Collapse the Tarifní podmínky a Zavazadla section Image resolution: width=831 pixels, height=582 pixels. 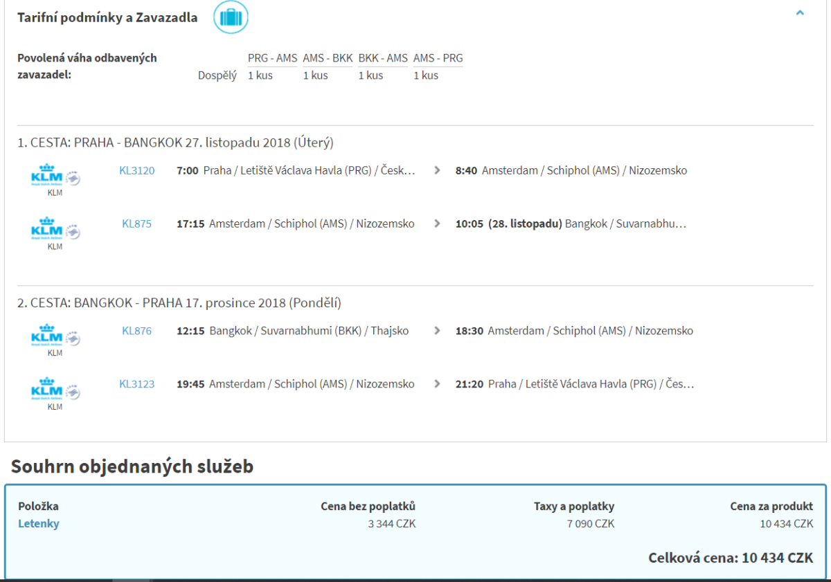pos(800,13)
